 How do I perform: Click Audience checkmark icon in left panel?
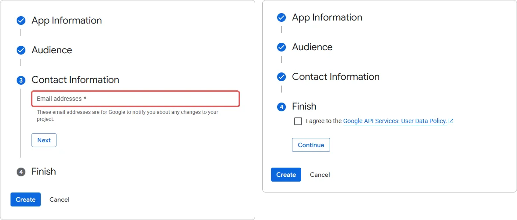pos(21,50)
